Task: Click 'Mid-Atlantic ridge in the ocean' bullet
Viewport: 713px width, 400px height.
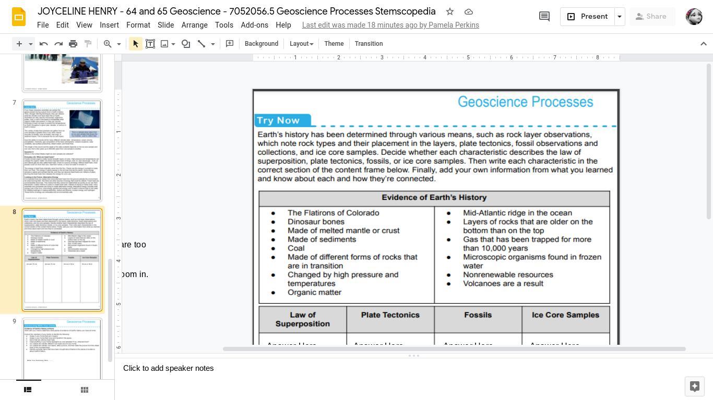Action: pos(517,213)
